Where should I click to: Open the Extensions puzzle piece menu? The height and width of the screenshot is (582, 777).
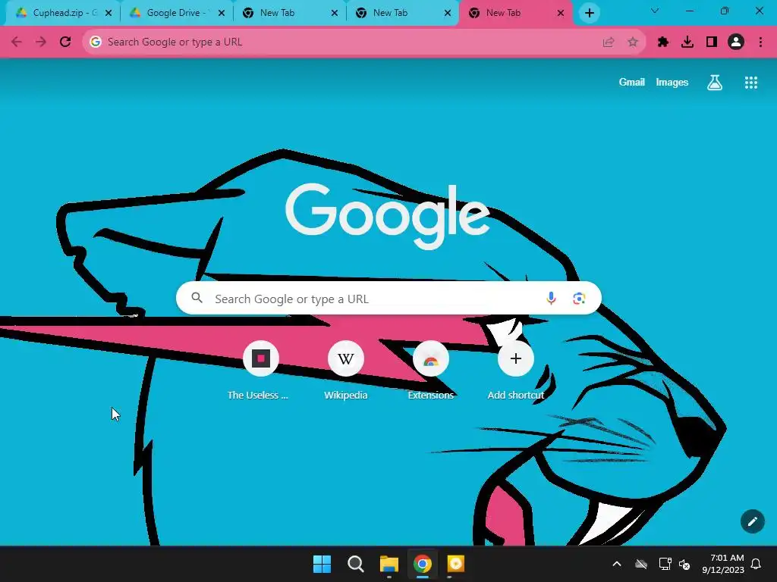click(x=663, y=42)
